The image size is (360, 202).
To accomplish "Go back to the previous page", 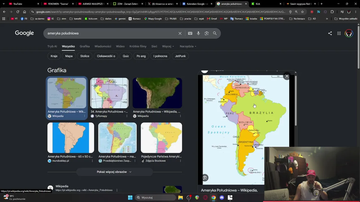I will click(x=4, y=12).
